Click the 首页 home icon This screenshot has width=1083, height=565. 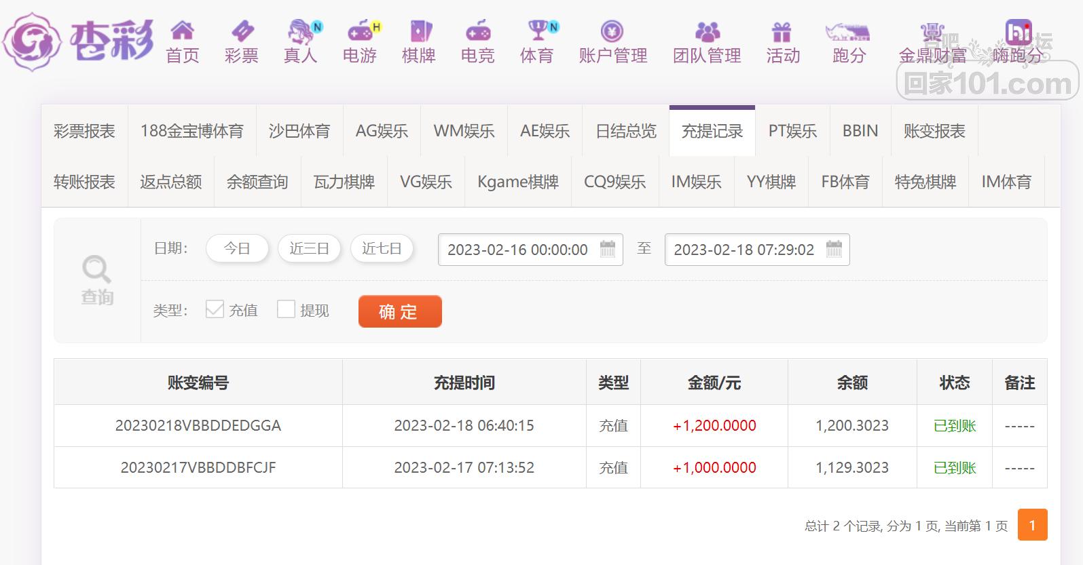pos(182,31)
